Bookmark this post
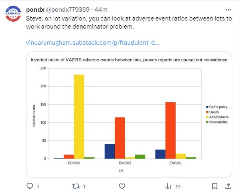 click(x=215, y=186)
